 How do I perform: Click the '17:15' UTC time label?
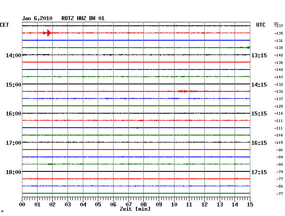259,172
